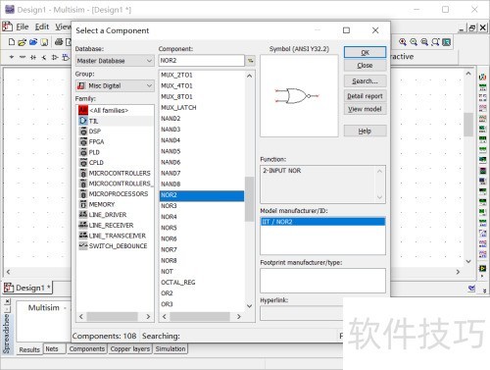
Task: Select IIT / NOR2 model entry
Action: coord(322,222)
